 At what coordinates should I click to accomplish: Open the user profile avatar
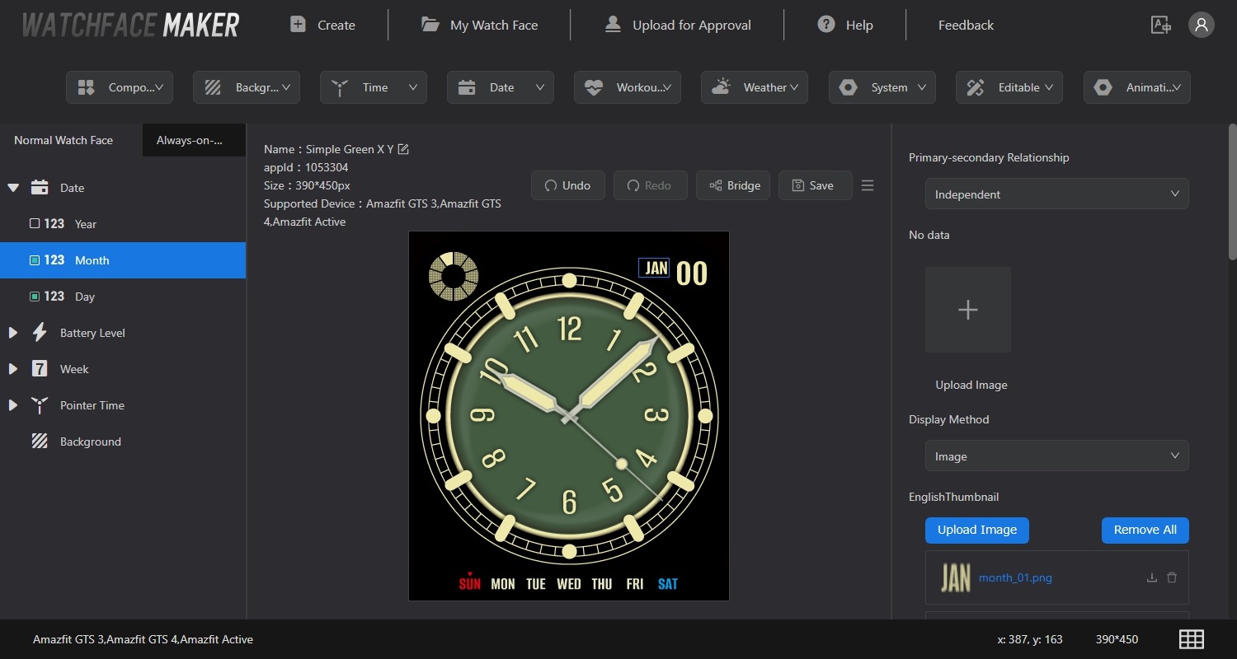tap(1201, 25)
